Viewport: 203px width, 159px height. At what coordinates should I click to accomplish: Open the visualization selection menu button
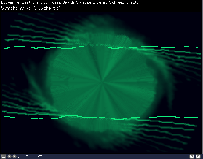pyautogui.click(x=3, y=156)
